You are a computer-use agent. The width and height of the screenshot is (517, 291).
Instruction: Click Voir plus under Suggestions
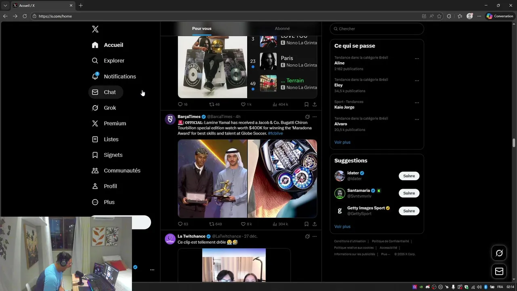pyautogui.click(x=343, y=227)
